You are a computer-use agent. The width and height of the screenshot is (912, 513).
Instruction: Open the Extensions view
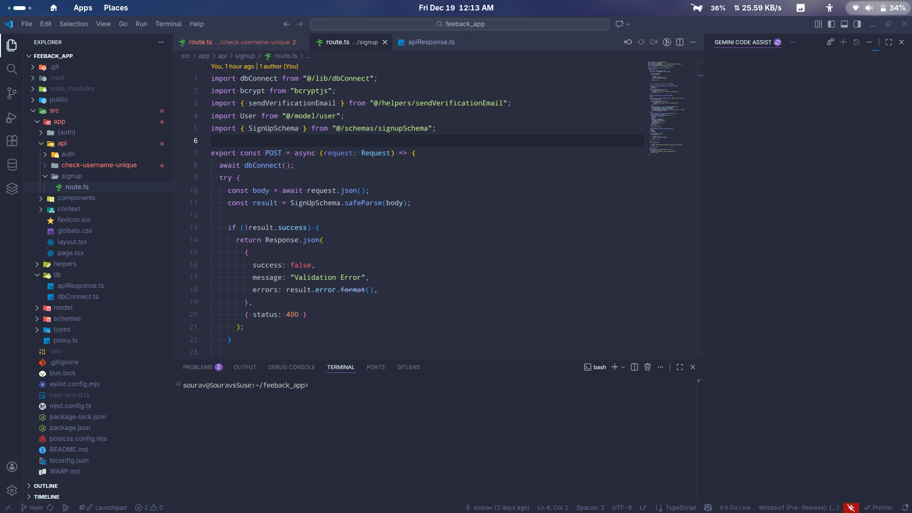pyautogui.click(x=12, y=141)
